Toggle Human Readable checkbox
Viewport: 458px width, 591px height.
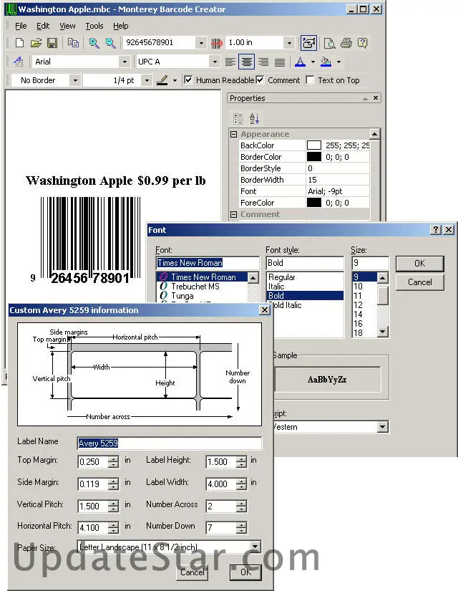click(188, 80)
